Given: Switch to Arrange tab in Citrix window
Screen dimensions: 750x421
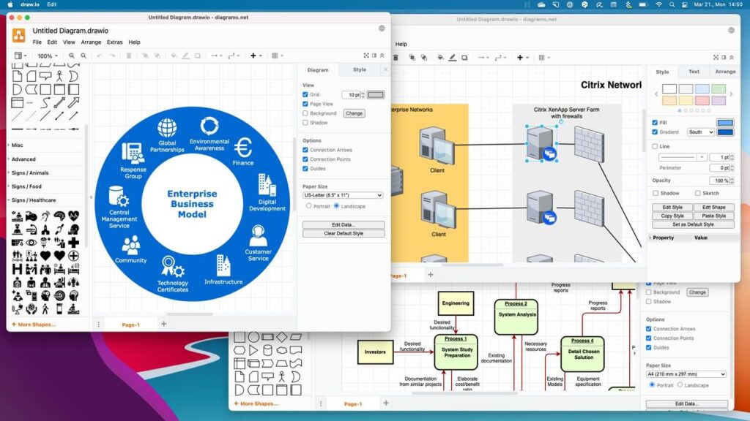Looking at the screenshot, I should pyautogui.click(x=725, y=72).
